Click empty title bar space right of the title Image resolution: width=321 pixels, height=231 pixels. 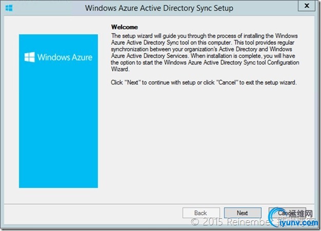pyautogui.click(x=267, y=8)
